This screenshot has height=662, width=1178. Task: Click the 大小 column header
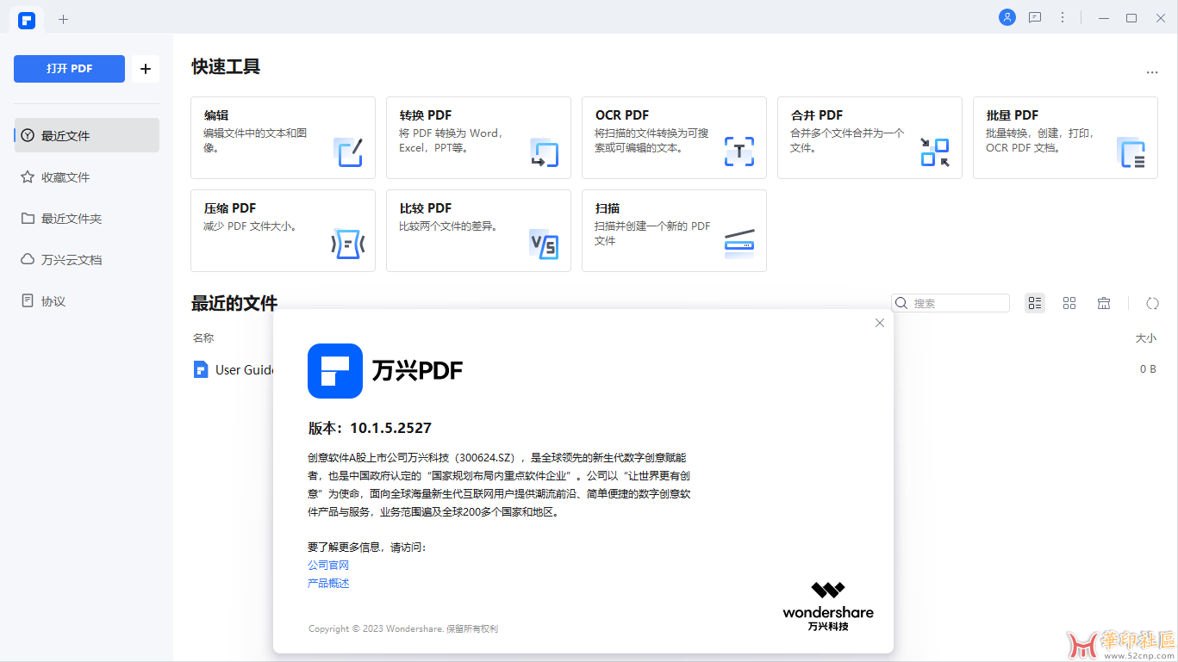tap(1146, 338)
